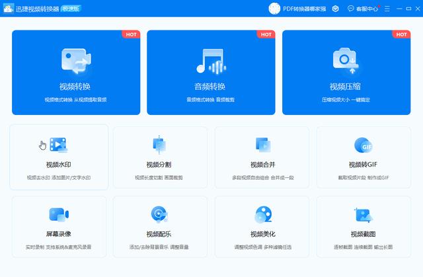Click HOT badge on 音频转换 card
Viewport: 423px width, 277px height.
coord(266,34)
